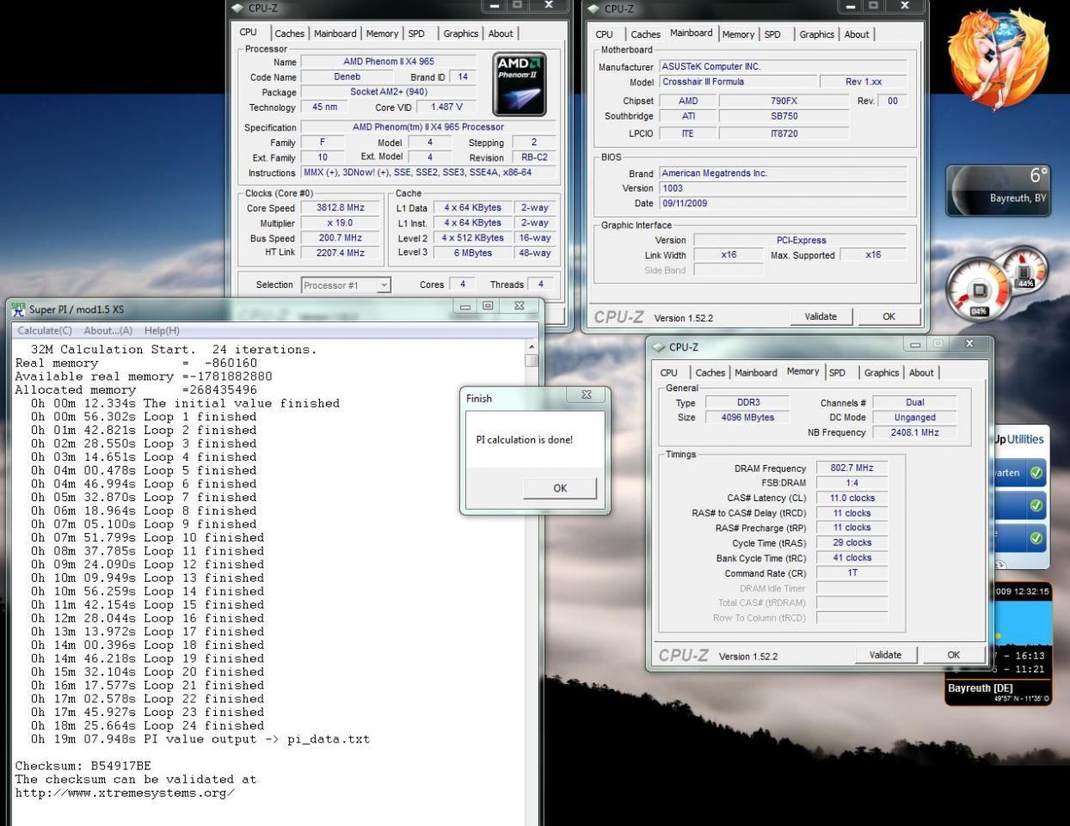Viewport: 1070px width, 826px height.
Task: Open About tab in the CPU-Z processor window
Action: (501, 34)
